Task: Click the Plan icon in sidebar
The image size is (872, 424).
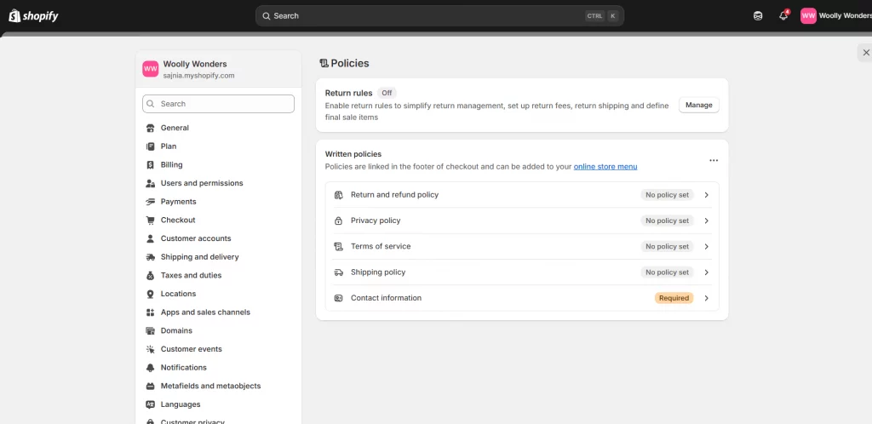Action: [x=150, y=146]
